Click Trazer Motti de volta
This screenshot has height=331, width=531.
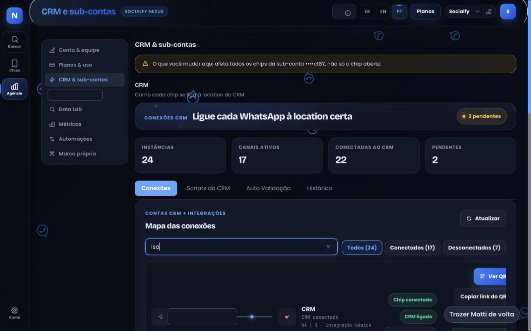[x=482, y=314]
